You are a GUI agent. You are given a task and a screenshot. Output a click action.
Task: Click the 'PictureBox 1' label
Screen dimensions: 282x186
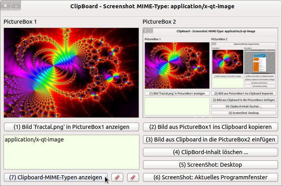[x=20, y=22]
